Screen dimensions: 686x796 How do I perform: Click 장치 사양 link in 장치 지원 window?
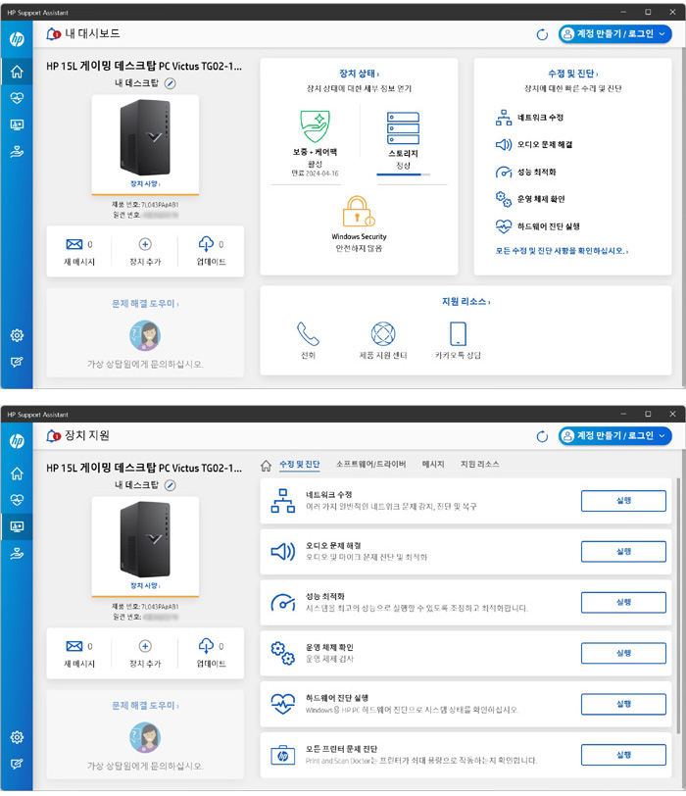pyautogui.click(x=145, y=586)
